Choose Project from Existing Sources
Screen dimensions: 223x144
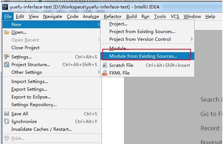click(x=142, y=31)
